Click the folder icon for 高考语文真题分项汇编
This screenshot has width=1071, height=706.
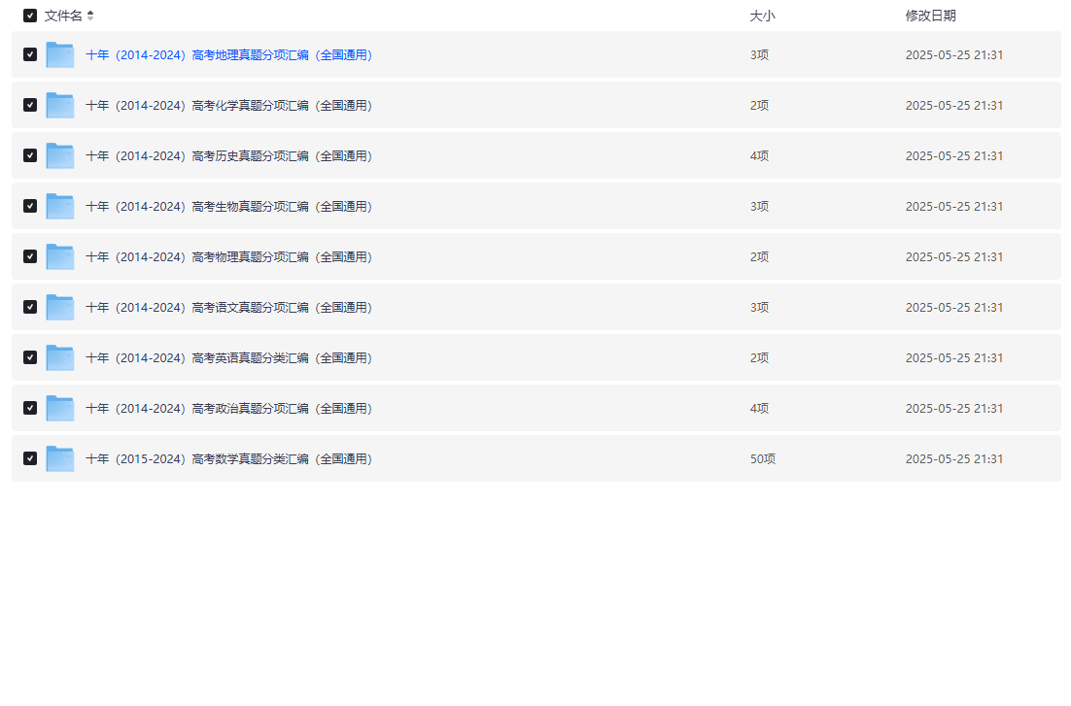pos(60,308)
